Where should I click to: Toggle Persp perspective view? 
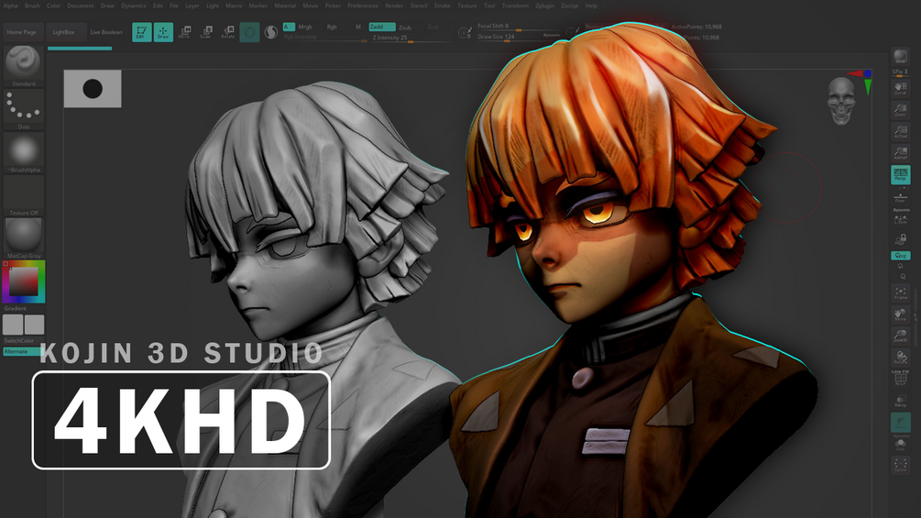901,175
